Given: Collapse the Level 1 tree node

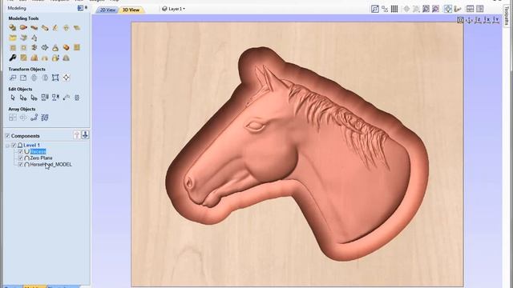Looking at the screenshot, I should click(7, 146).
